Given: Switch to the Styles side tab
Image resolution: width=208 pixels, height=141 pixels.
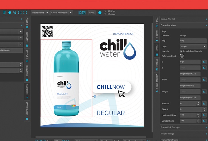Looking at the screenshot, I should [x=157, y=64].
